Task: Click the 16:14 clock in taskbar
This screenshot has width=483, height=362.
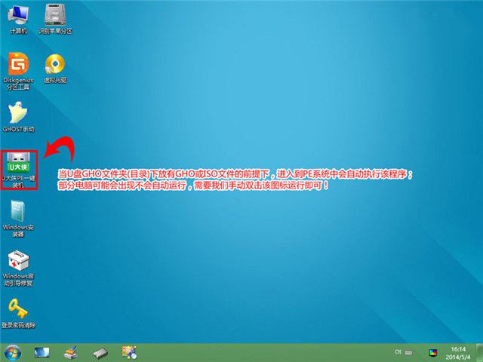Action: point(458,352)
